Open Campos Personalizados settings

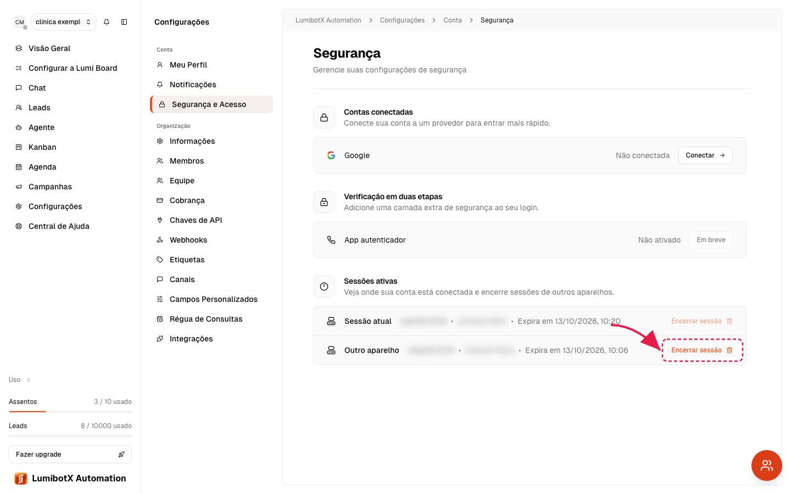tap(211, 299)
